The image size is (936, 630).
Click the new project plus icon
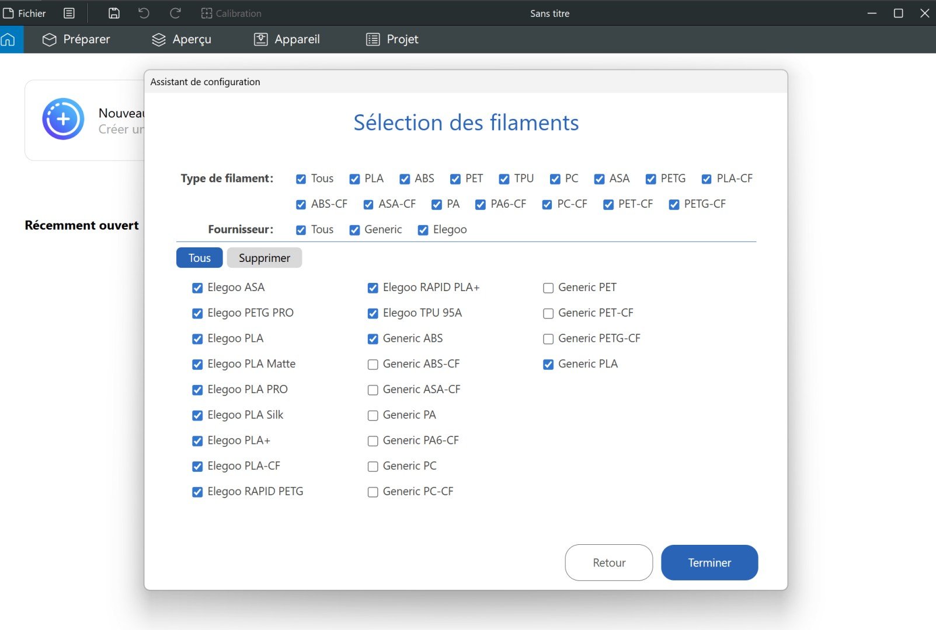pos(63,119)
